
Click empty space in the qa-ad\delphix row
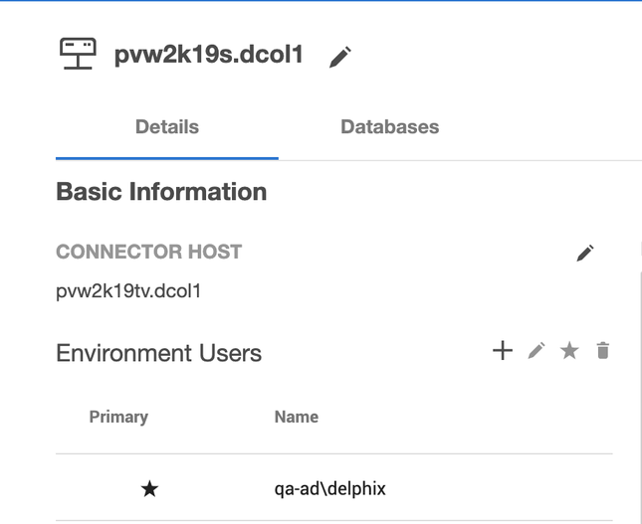tap(498, 488)
